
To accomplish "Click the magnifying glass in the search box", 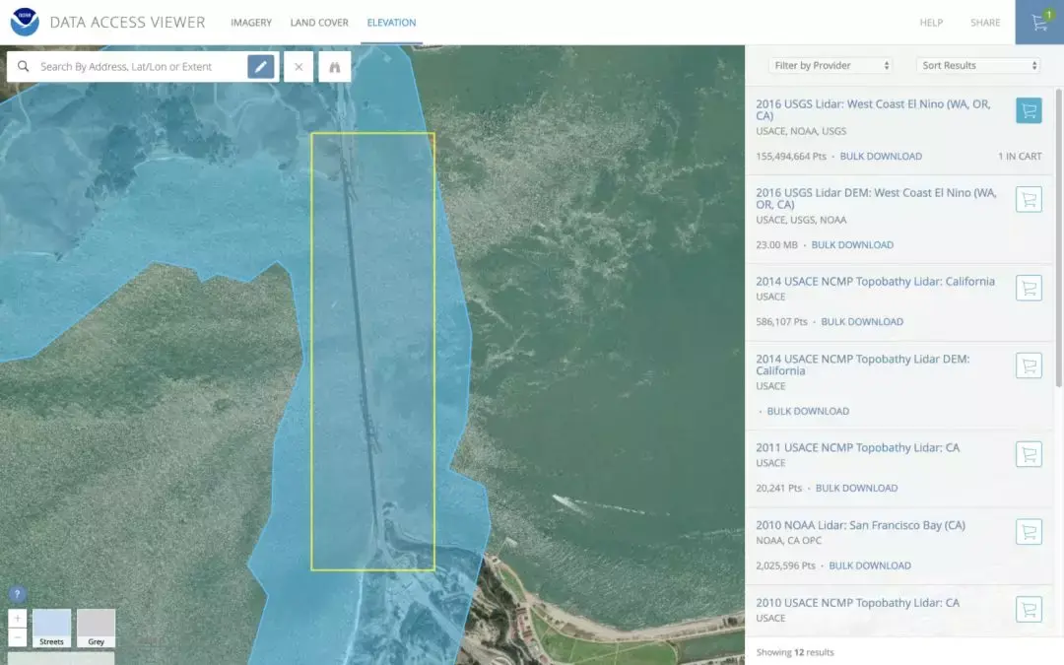I will pos(24,66).
